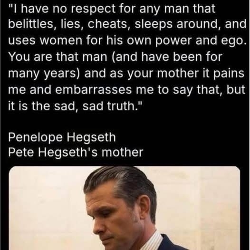Screen dimensions: 250x250
Task: Click the line beginning "You are that man"
Action: pyautogui.click(x=115, y=57)
